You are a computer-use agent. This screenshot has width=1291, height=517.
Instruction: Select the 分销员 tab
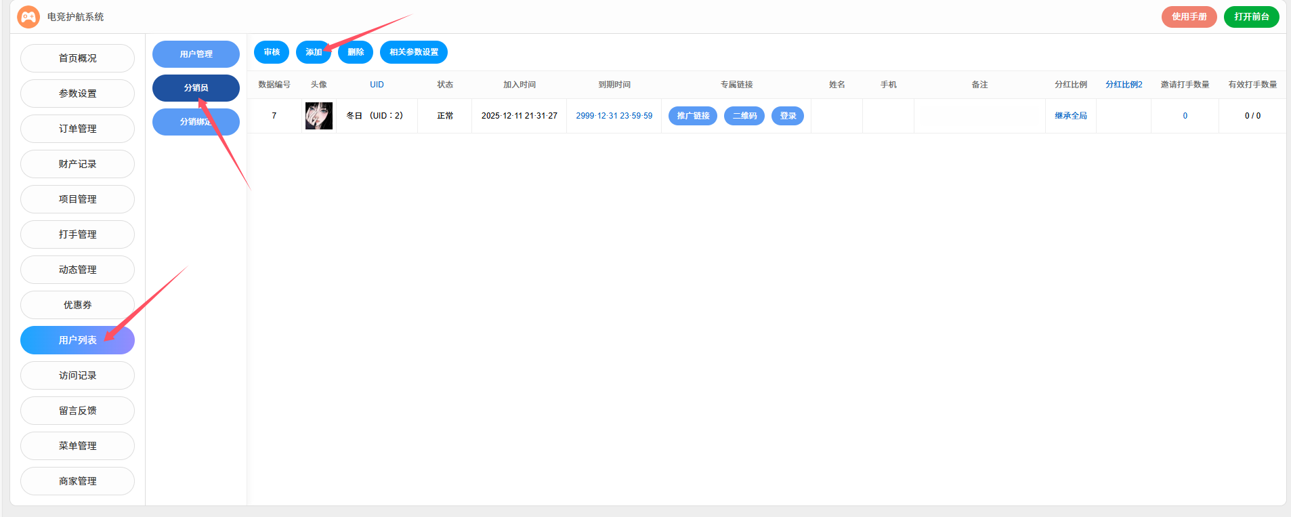click(x=196, y=88)
